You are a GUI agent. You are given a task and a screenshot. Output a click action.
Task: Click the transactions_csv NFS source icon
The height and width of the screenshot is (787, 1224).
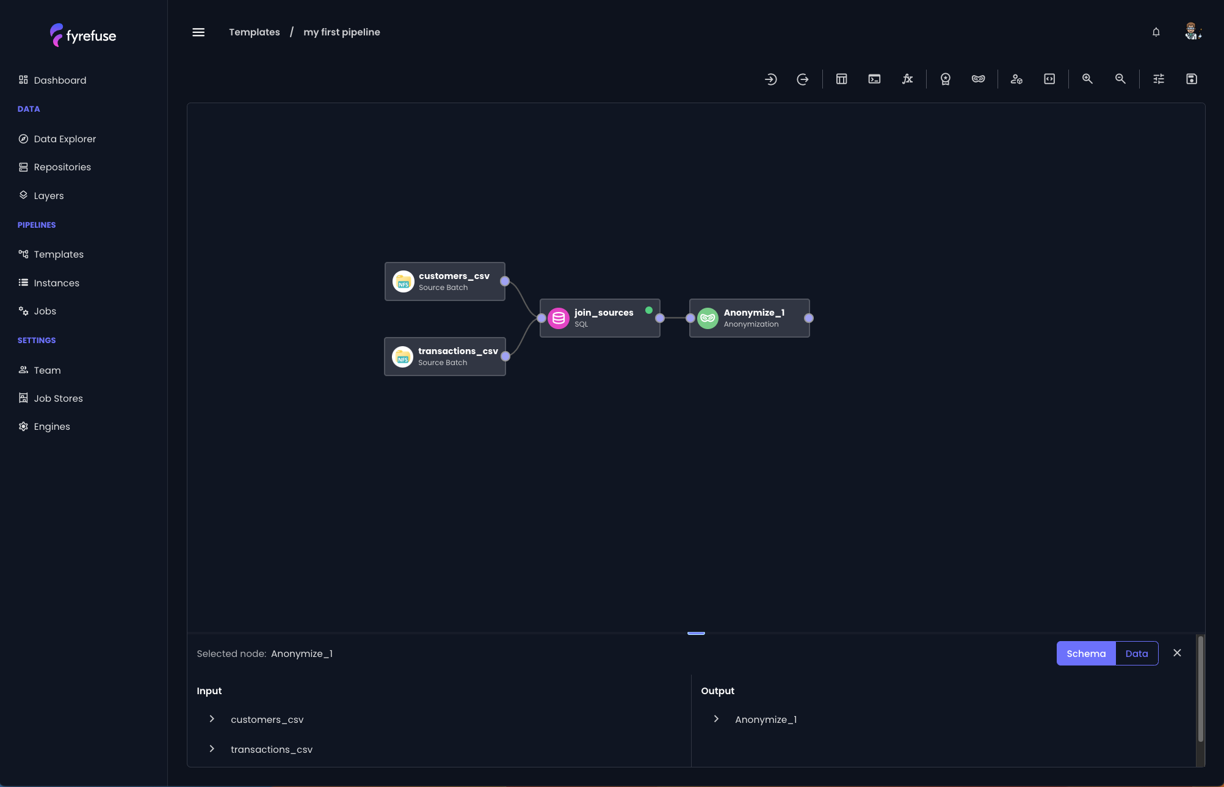tap(402, 357)
